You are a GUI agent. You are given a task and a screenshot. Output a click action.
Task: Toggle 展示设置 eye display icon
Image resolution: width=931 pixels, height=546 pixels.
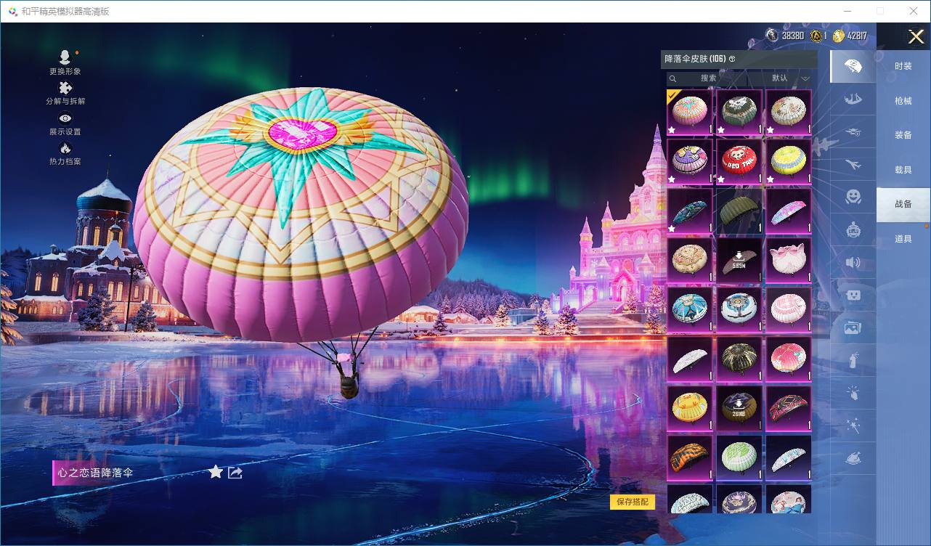pyautogui.click(x=65, y=119)
